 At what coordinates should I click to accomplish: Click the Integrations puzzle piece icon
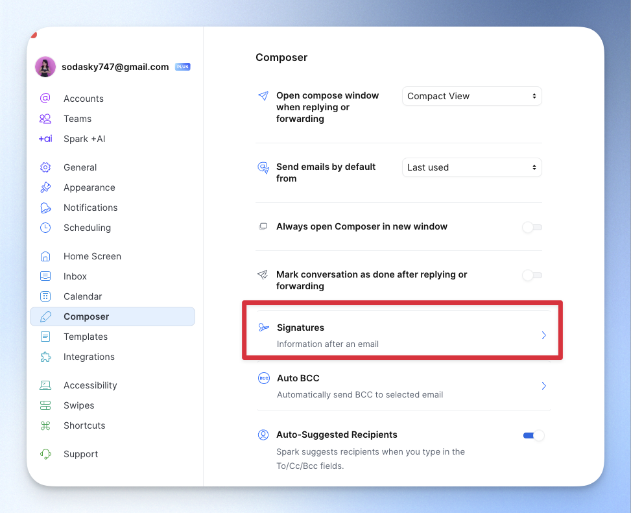coord(45,357)
